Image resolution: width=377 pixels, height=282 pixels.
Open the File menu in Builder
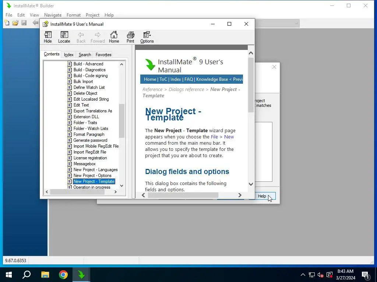tap(9, 15)
